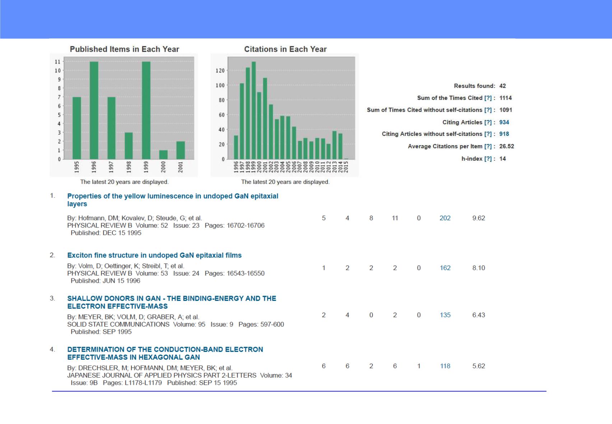Click the authors line 'Volm, D; Oettinger, K'
612x424 pixels.
(126, 266)
